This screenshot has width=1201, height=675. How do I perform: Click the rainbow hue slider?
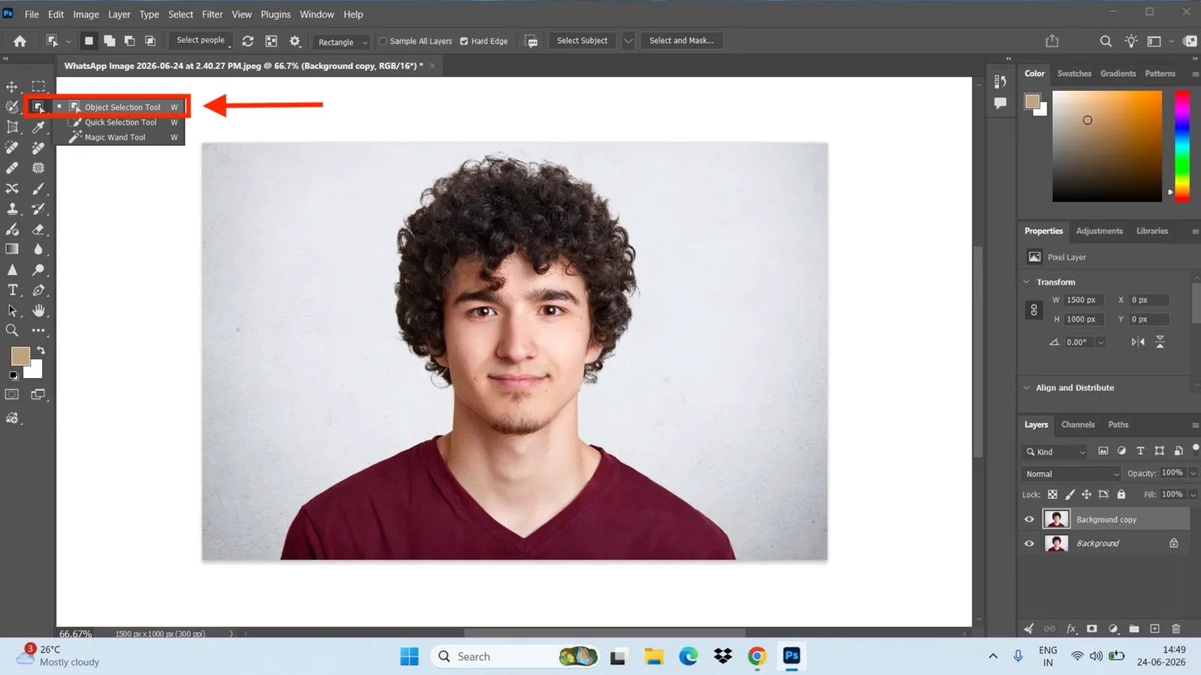coord(1182,146)
